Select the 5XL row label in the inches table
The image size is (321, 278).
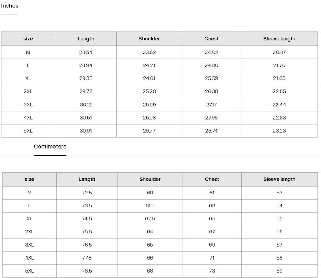click(28, 131)
